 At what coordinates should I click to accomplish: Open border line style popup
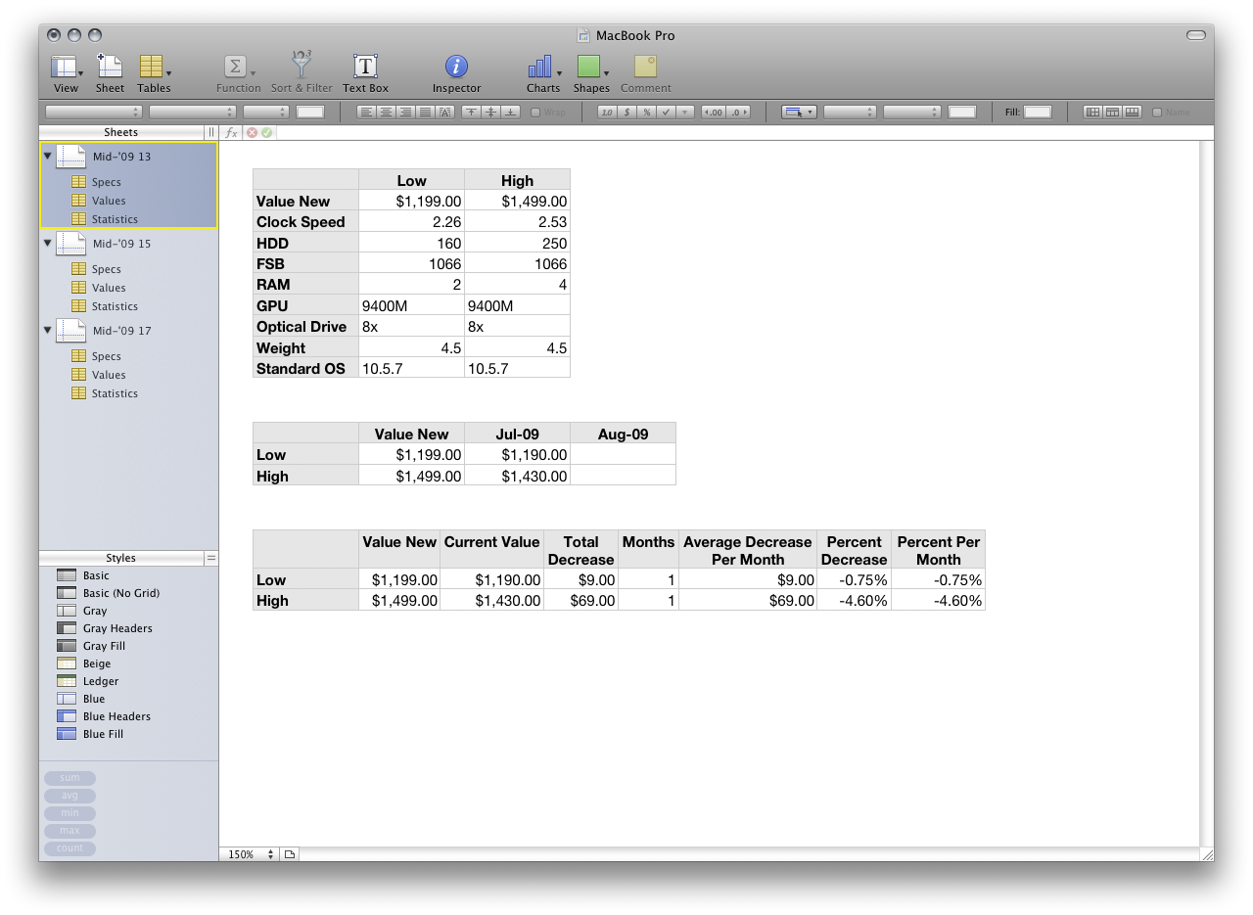(850, 113)
